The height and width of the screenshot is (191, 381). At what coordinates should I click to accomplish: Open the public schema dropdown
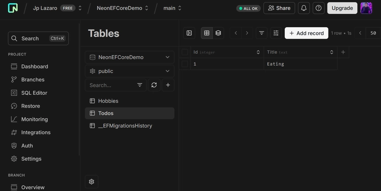130,71
